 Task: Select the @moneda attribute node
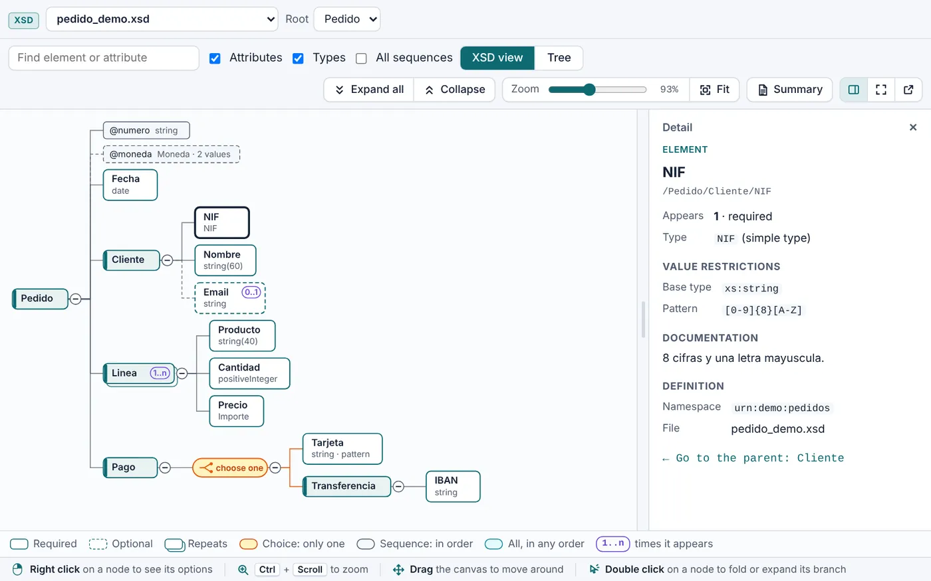(172, 155)
